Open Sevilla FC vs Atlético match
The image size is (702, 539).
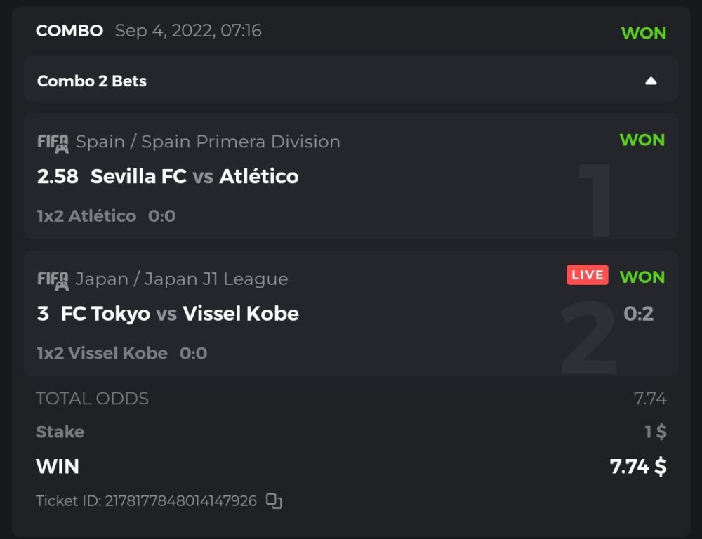pos(194,176)
